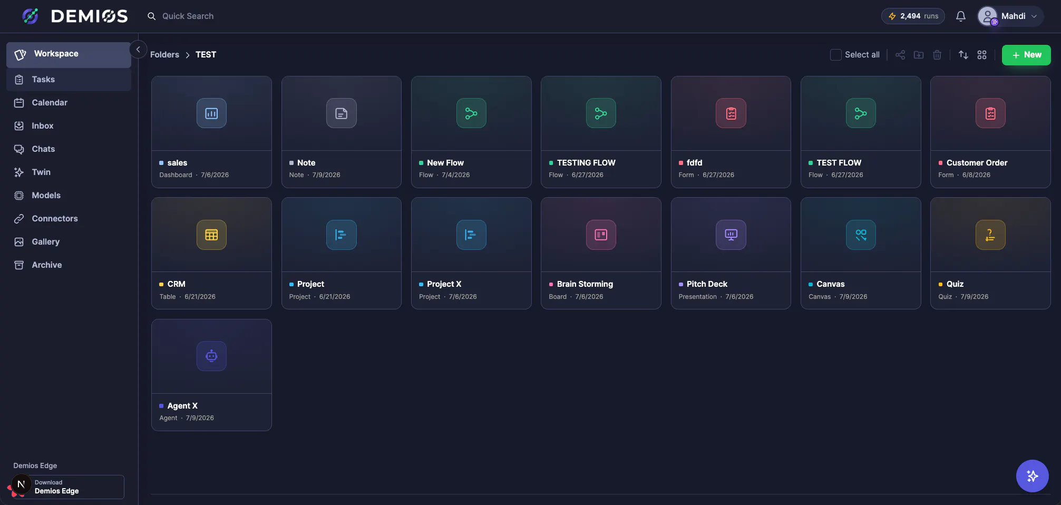This screenshot has height=505, width=1061.
Task: Click the Canvas shapes icon
Action: coord(861,235)
